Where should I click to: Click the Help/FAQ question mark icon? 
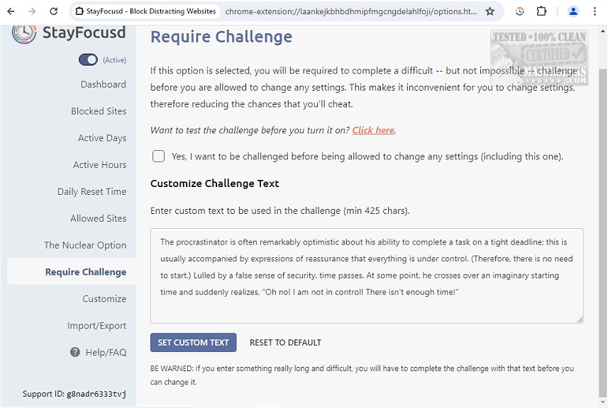pyautogui.click(x=74, y=352)
